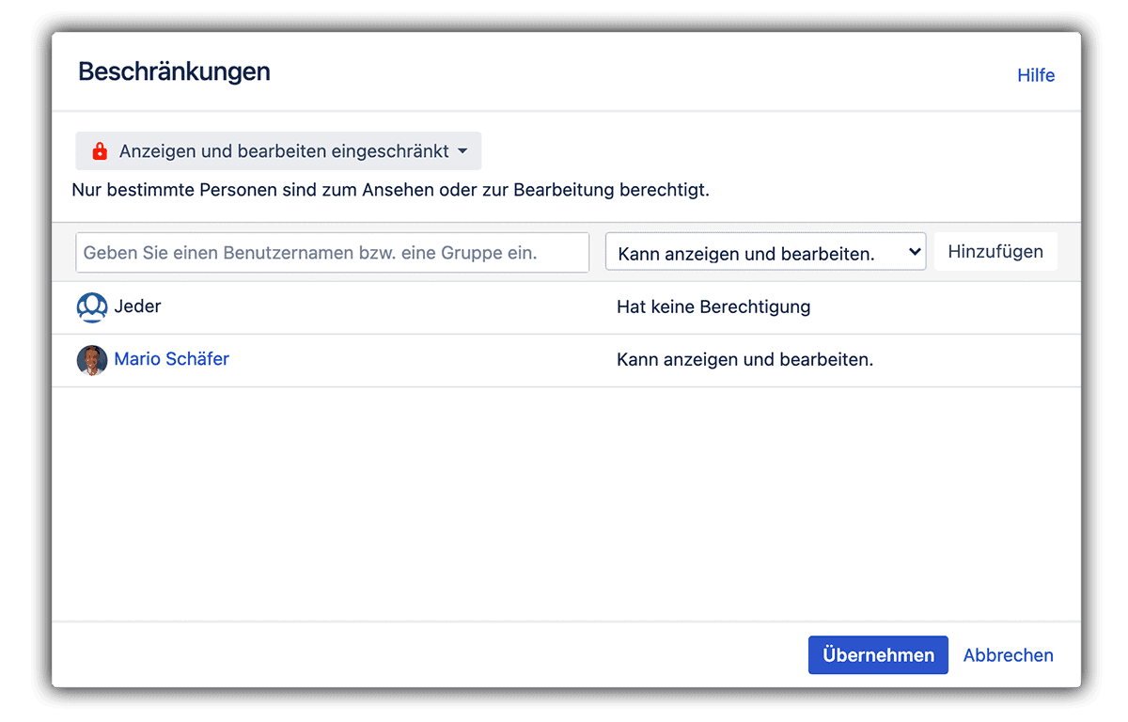The height and width of the screenshot is (722, 1128).
Task: Click the "Nur bestimmte Personen" description text
Action: click(390, 190)
